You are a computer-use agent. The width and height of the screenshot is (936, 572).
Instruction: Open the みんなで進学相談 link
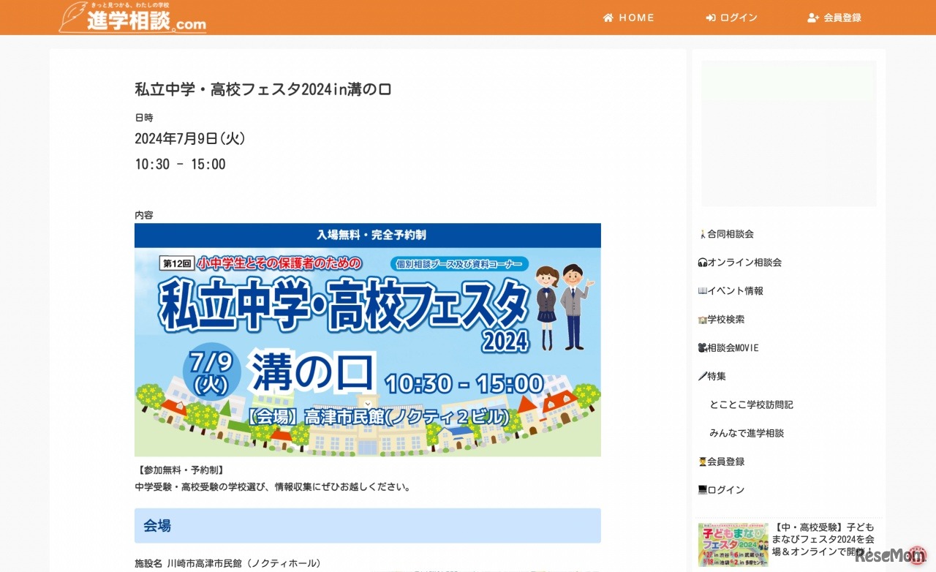(747, 433)
